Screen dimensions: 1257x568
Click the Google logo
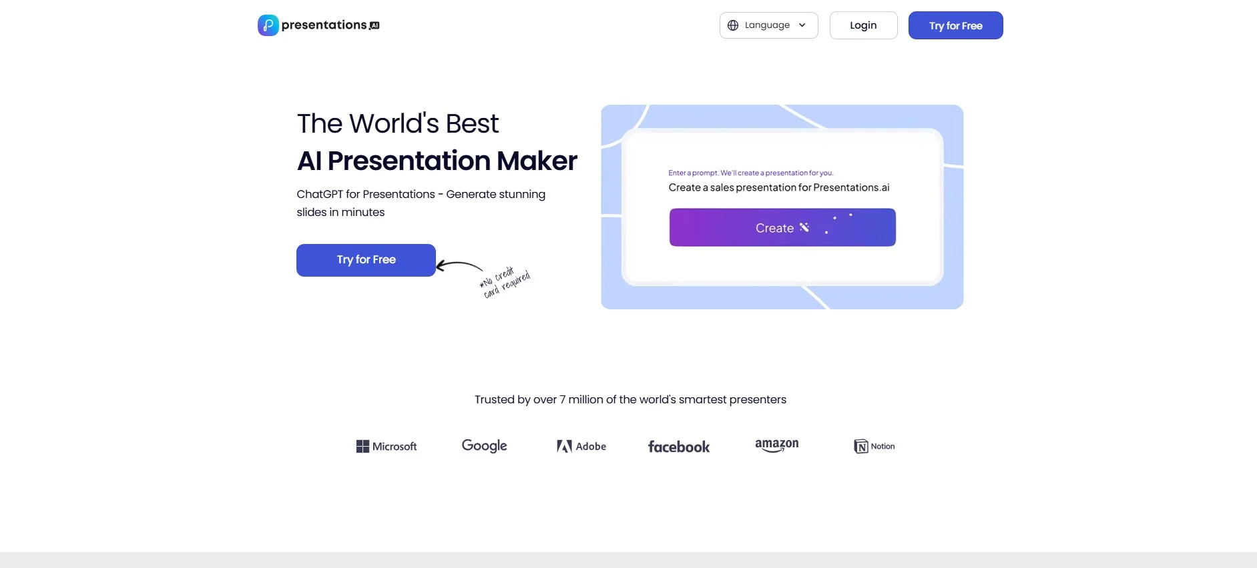[484, 446]
